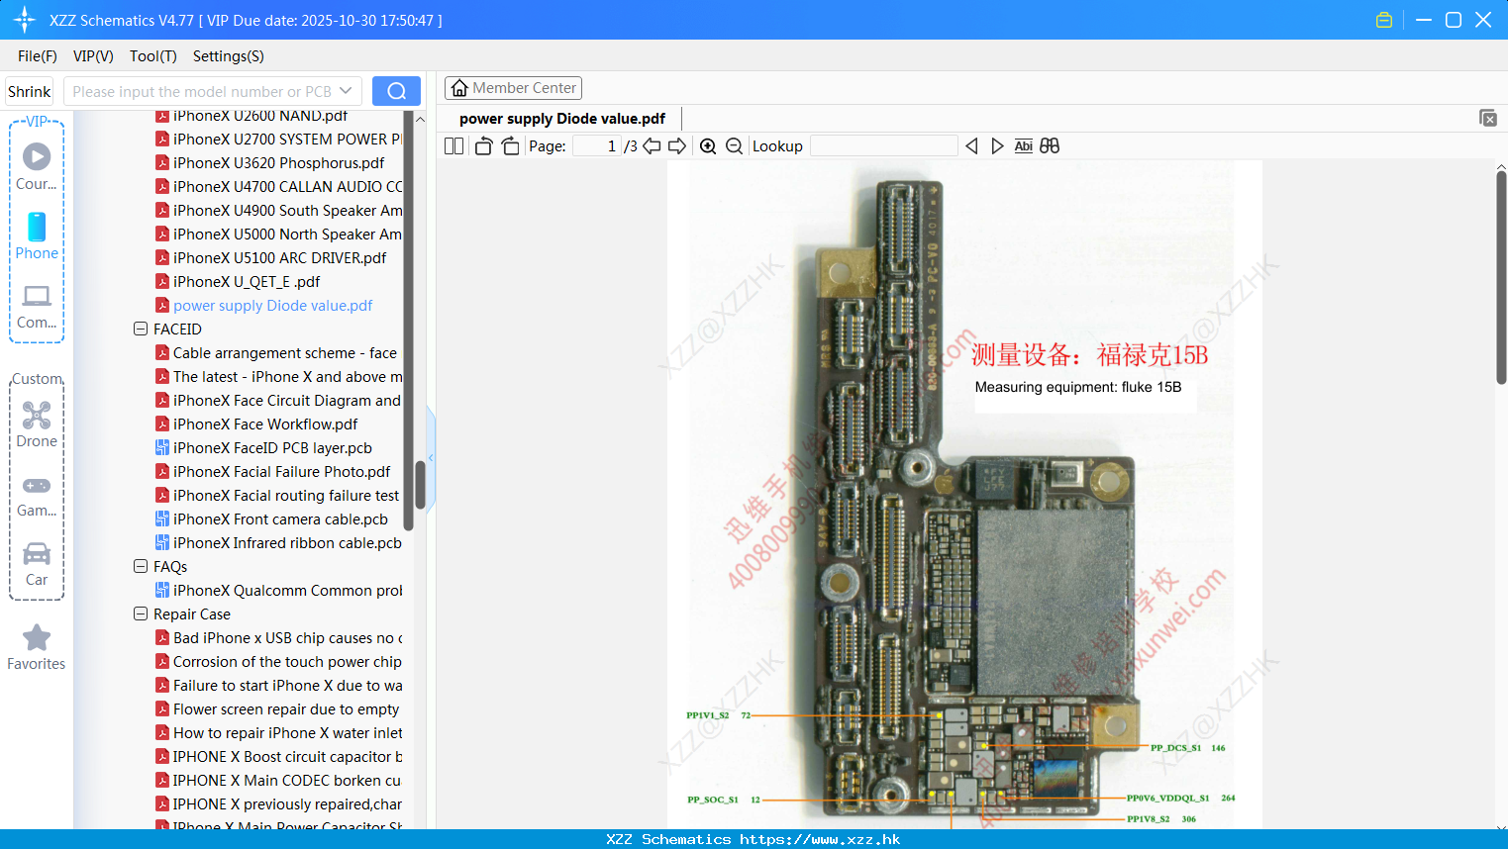Click the toolbox icon in title bar

point(1384,20)
